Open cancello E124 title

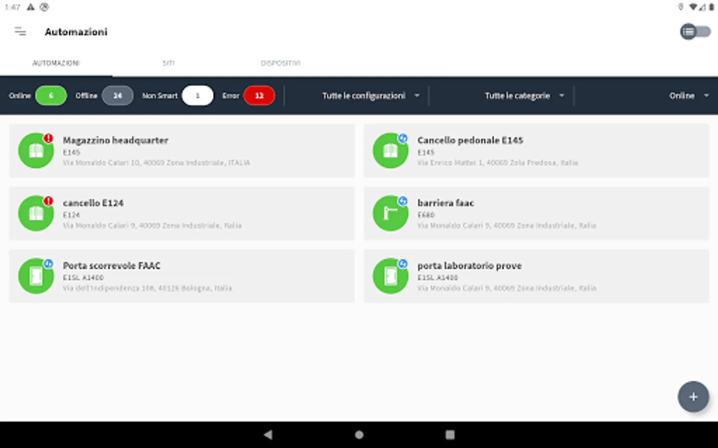click(x=93, y=203)
